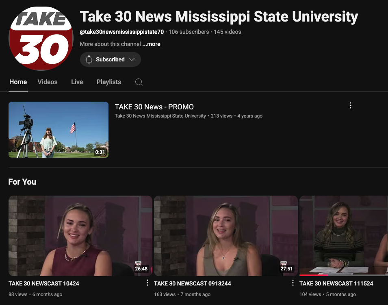The image size is (388, 305).
Task: Click the 106 subscribers text
Action: click(189, 32)
